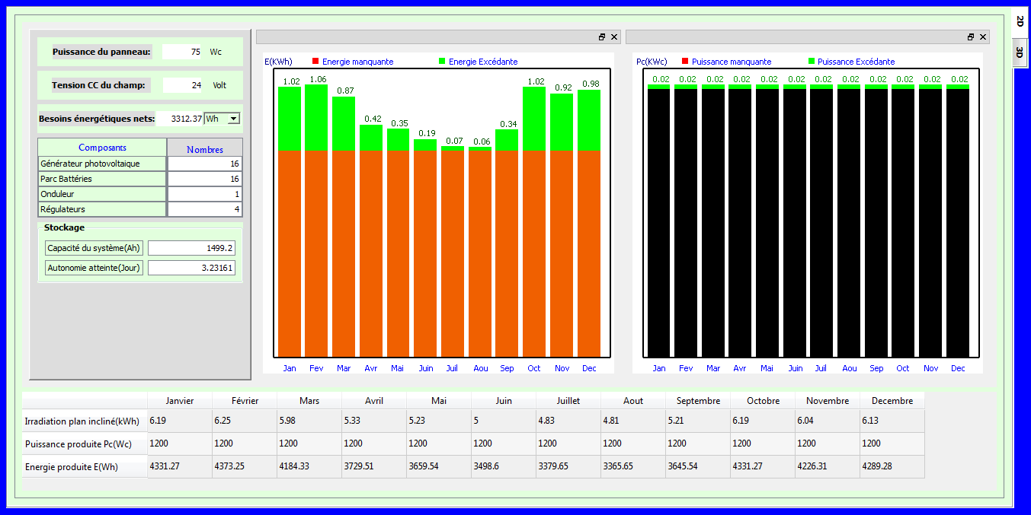Image resolution: width=1031 pixels, height=515 pixels.
Task: Click the Octobre column header
Action: (763, 401)
